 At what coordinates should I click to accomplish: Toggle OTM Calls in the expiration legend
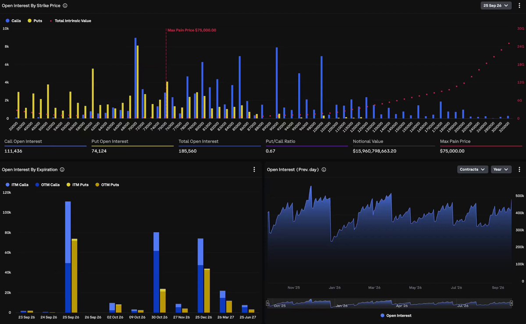(47, 185)
